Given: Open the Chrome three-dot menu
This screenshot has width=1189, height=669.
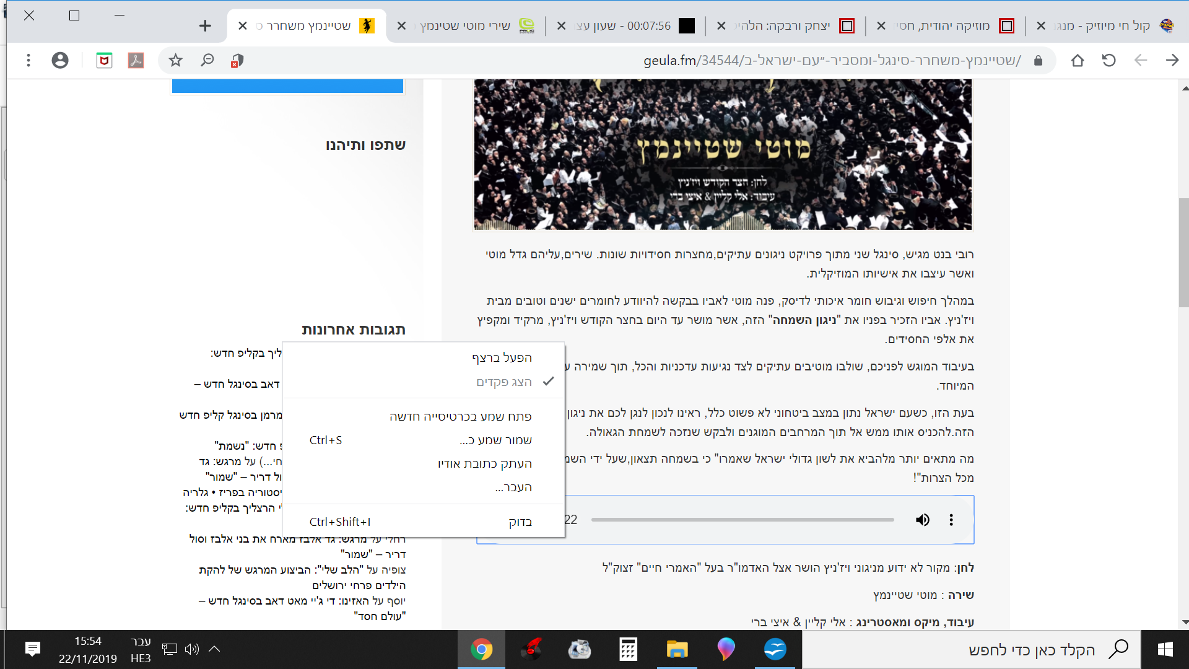Looking at the screenshot, I should 28,60.
